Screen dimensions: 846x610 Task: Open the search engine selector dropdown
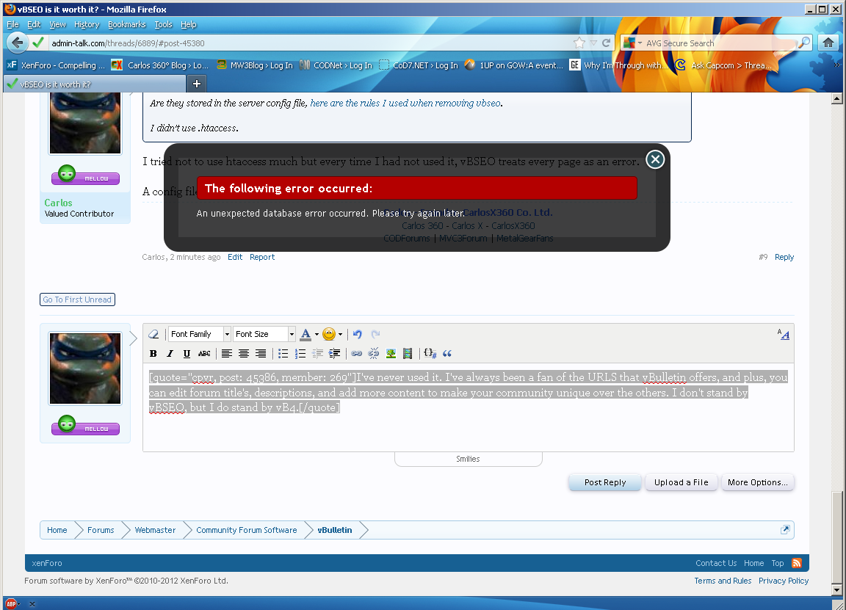point(632,43)
